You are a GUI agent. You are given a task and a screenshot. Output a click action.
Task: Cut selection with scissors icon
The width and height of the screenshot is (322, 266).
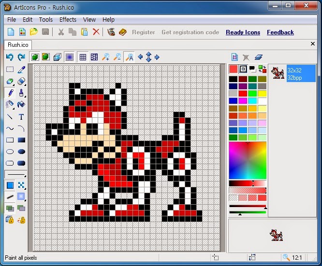pyautogui.click(x=61, y=32)
